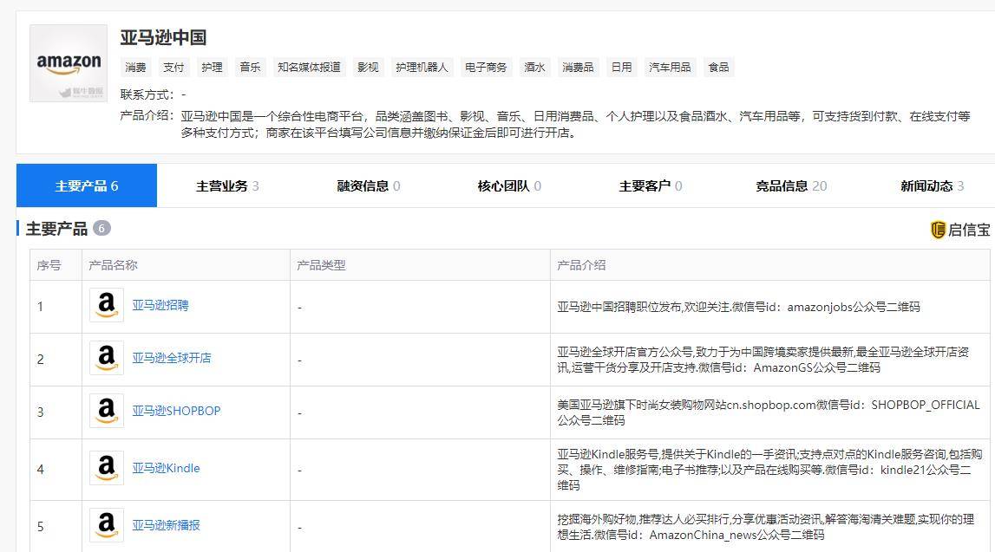Image resolution: width=995 pixels, height=552 pixels.
Task: Select the 消费品 tag
Action: [x=578, y=67]
